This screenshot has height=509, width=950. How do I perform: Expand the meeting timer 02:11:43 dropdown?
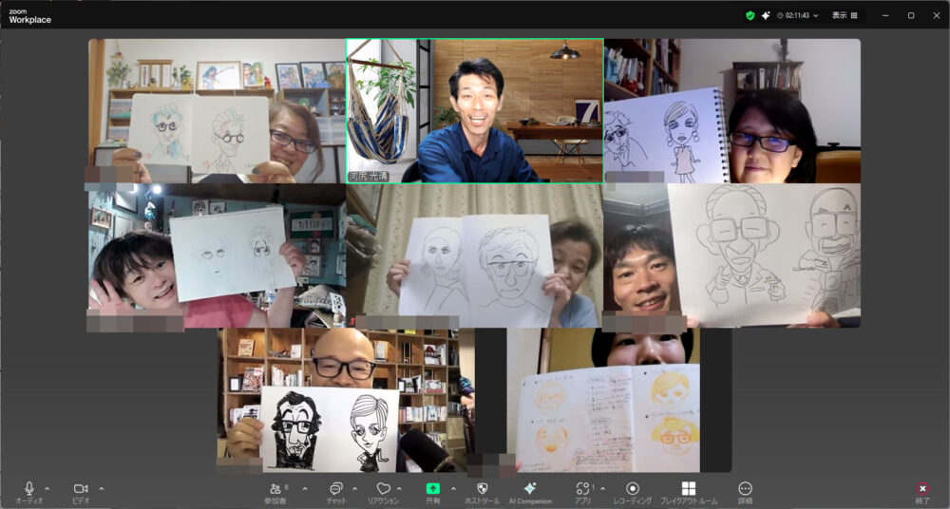point(798,15)
